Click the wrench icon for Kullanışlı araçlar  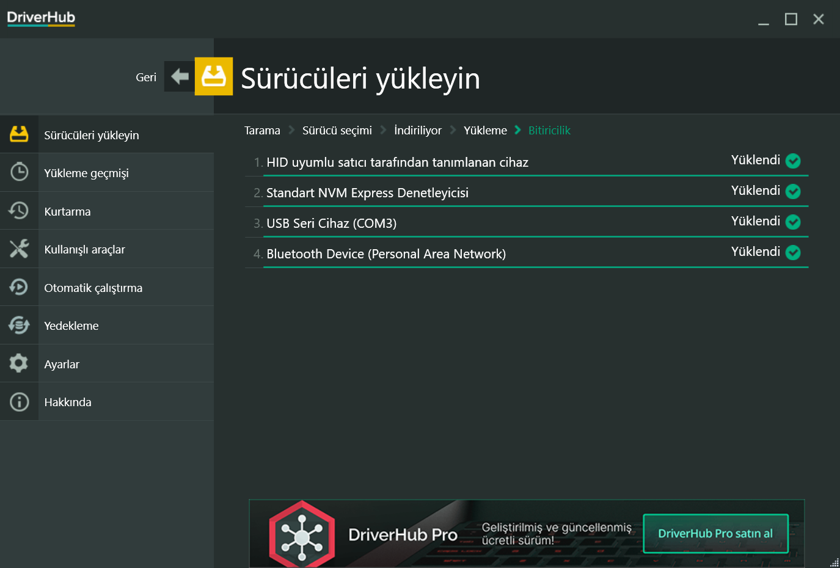click(x=19, y=249)
